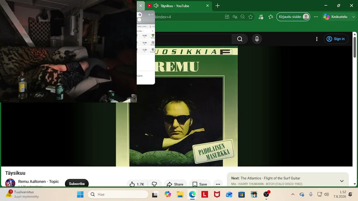Open Task View from the taskbar

155,194
